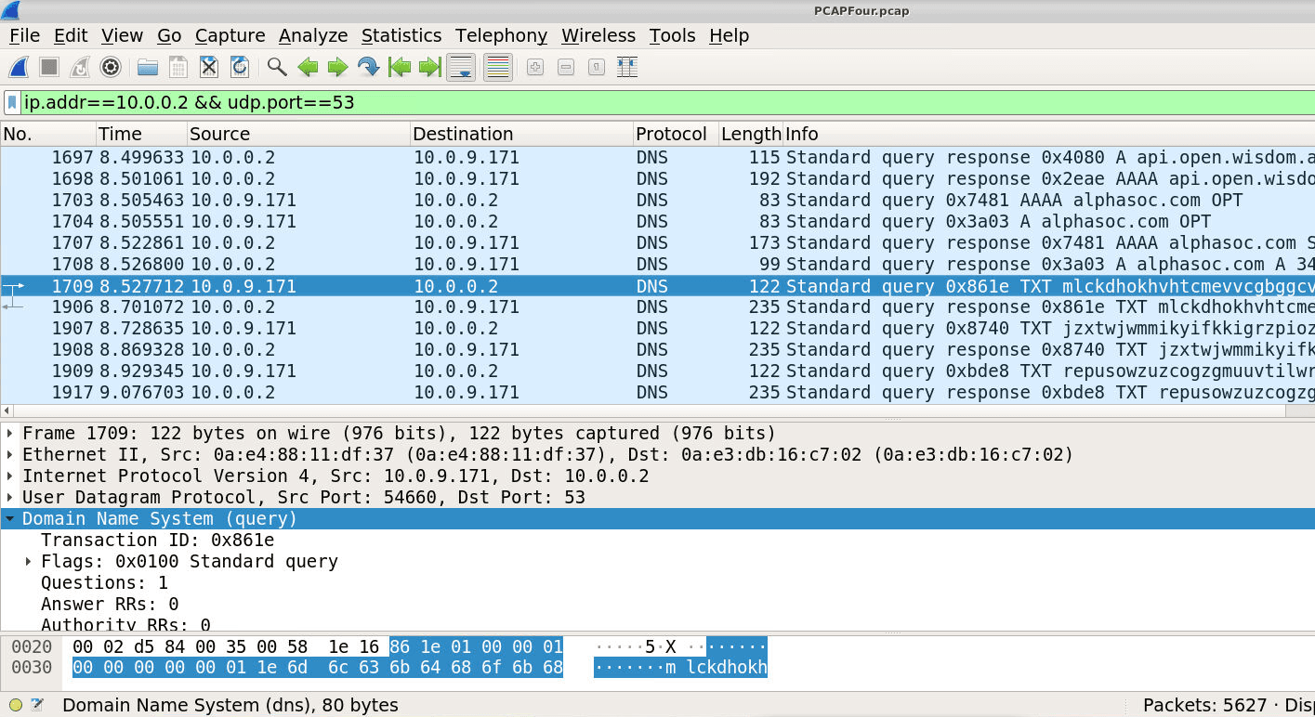
Task: Select packet 1917 in the list
Action: coord(657,392)
